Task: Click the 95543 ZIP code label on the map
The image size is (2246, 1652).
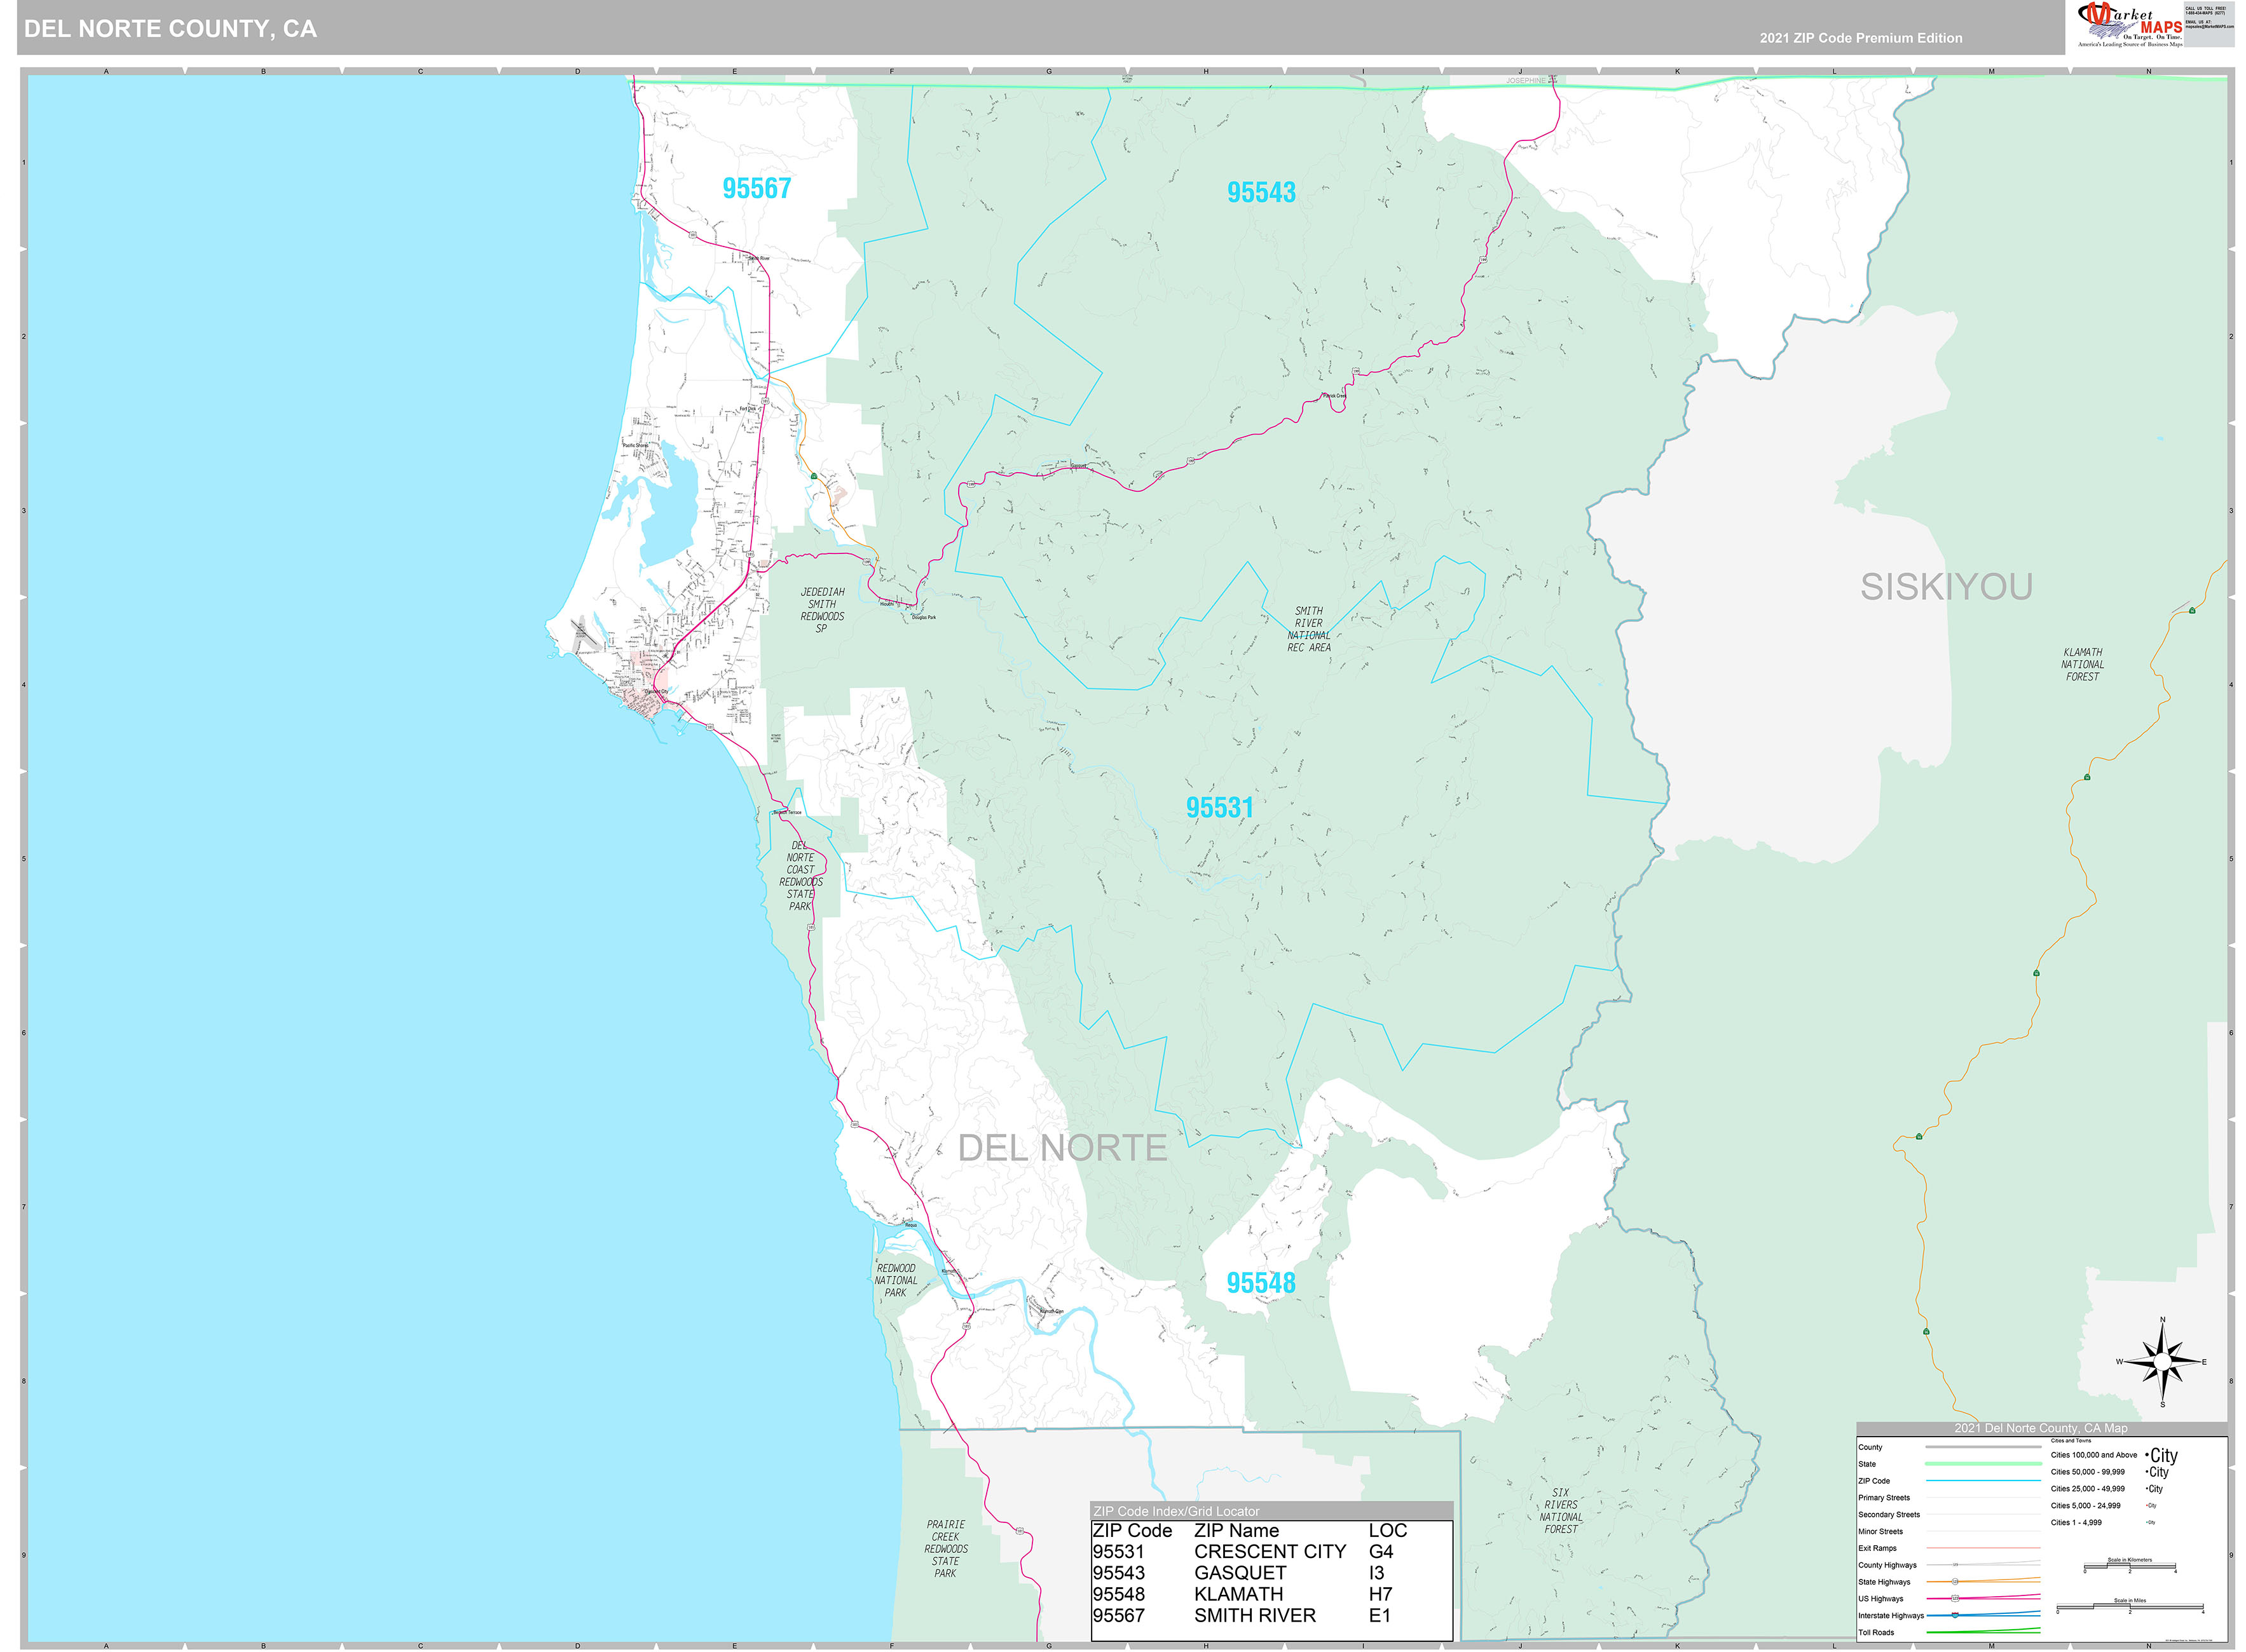Action: pyautogui.click(x=1263, y=191)
